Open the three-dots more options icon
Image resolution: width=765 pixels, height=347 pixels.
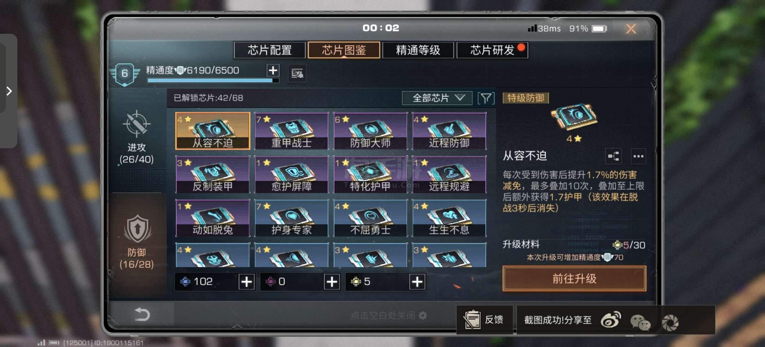point(638,156)
